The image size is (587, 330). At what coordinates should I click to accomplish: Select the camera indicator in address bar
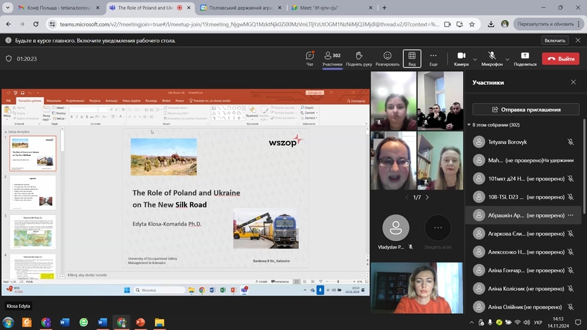447,24
